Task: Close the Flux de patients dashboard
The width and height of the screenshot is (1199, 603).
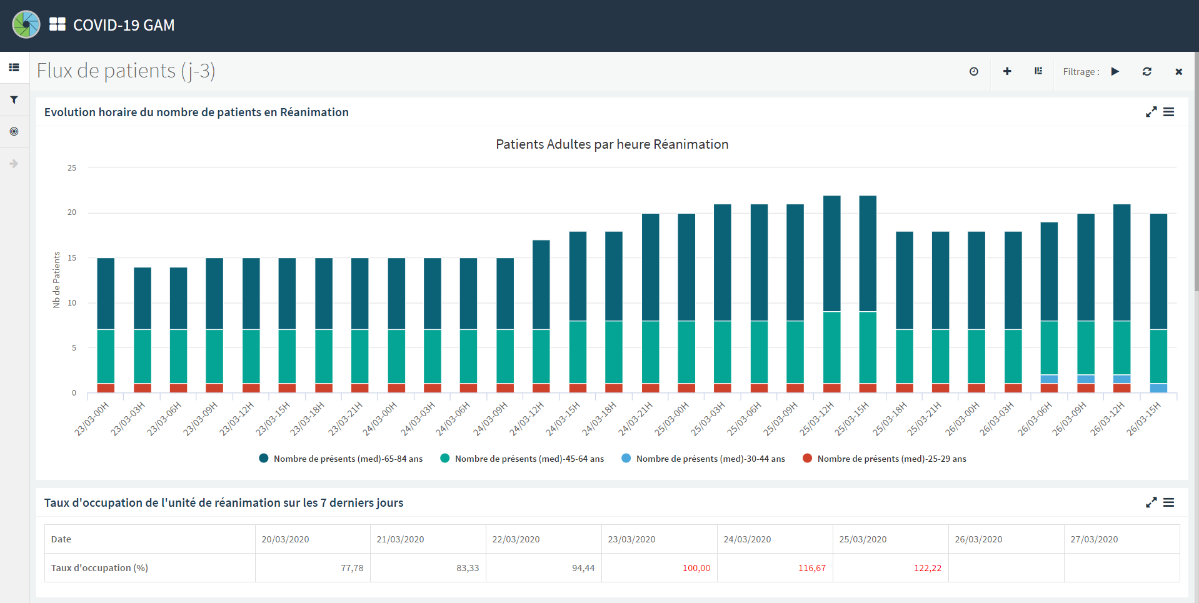Action: click(x=1178, y=72)
